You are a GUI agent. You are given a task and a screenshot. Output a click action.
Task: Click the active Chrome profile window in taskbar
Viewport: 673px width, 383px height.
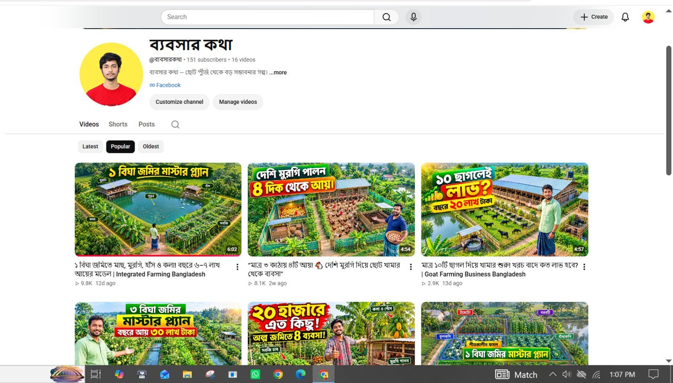coord(323,374)
